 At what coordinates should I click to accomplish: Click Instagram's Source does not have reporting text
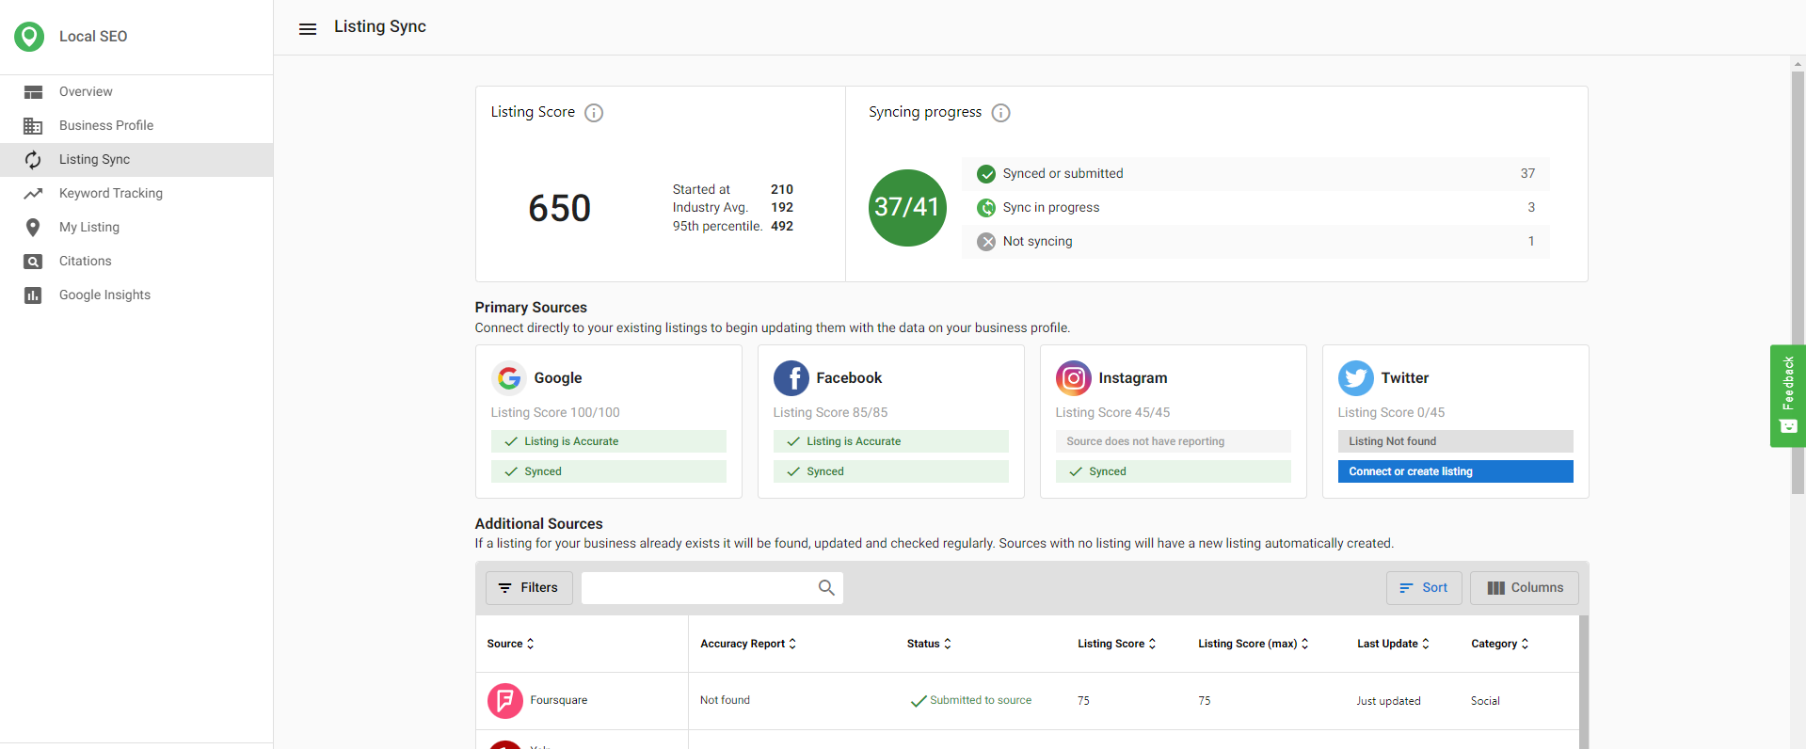1145,441
